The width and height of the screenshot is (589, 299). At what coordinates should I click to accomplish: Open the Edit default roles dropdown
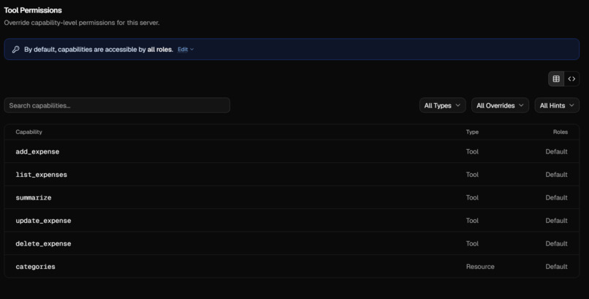point(186,50)
